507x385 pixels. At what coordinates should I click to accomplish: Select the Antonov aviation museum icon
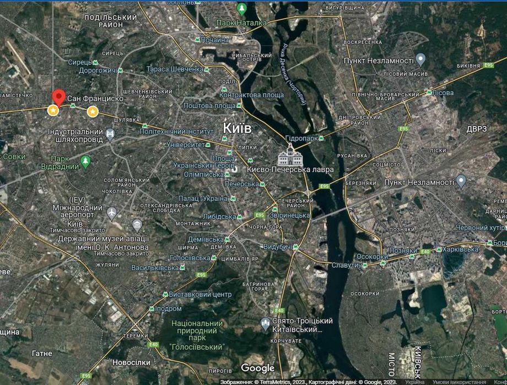(x=137, y=226)
